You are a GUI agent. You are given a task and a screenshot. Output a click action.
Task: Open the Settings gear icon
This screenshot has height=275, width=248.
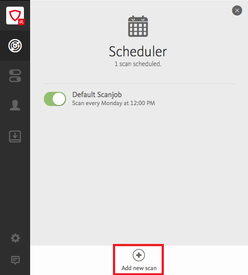pos(15,238)
